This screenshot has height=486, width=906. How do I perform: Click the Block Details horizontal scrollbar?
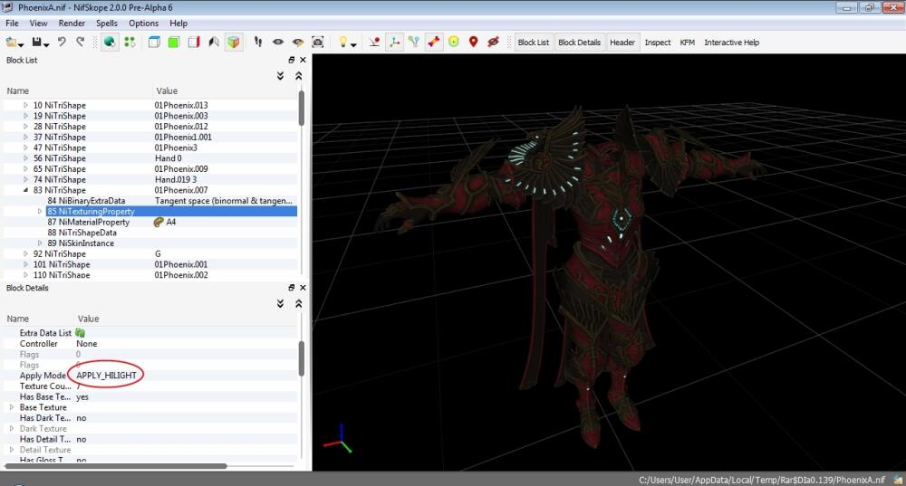116,466
